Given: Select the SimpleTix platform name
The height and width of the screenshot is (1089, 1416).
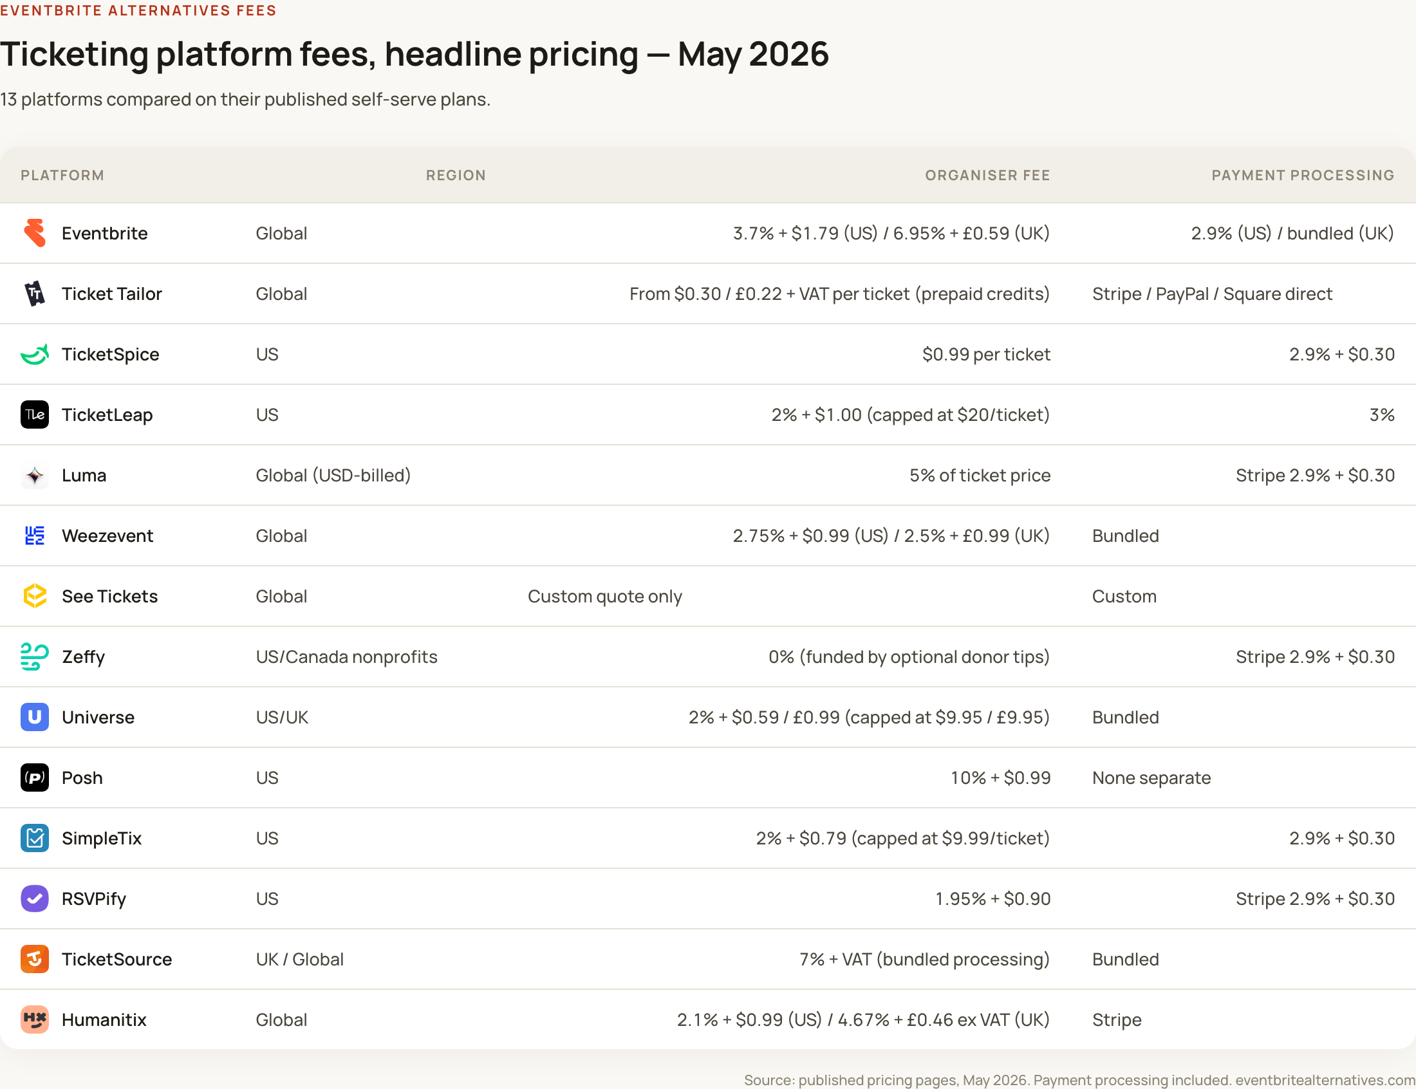Looking at the screenshot, I should [102, 838].
